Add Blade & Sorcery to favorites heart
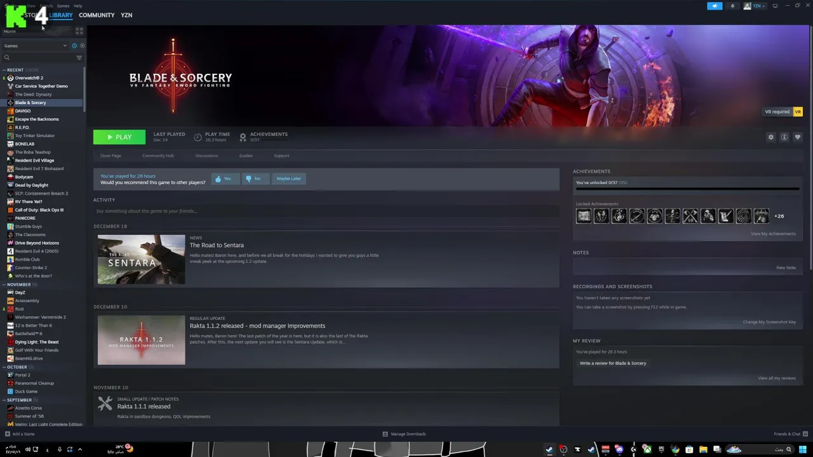813x457 pixels. tap(798, 137)
